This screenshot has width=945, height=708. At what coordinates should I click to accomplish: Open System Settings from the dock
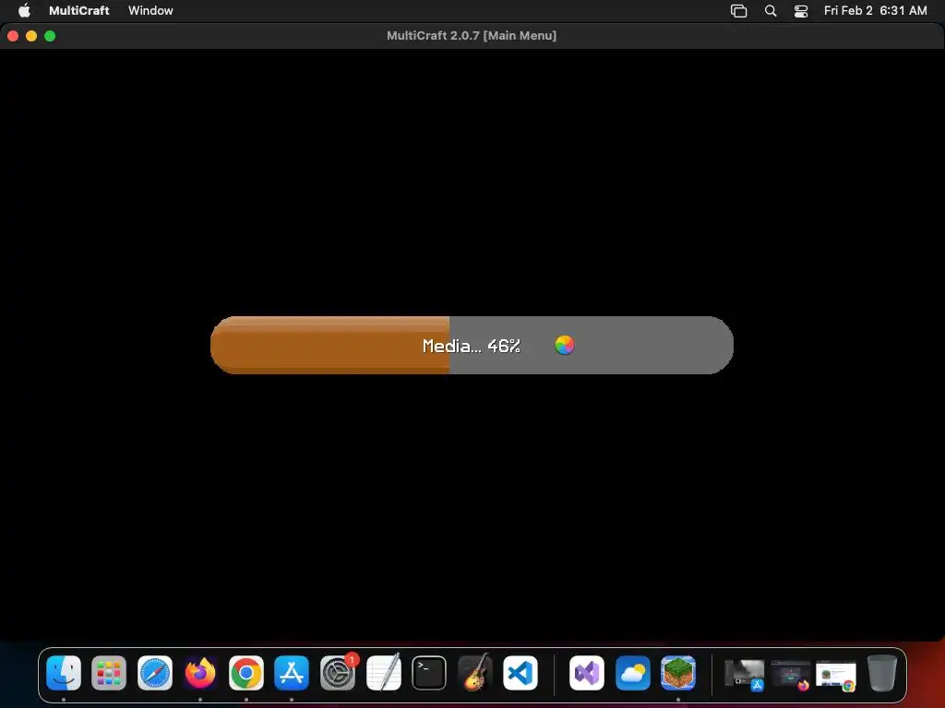[338, 672]
